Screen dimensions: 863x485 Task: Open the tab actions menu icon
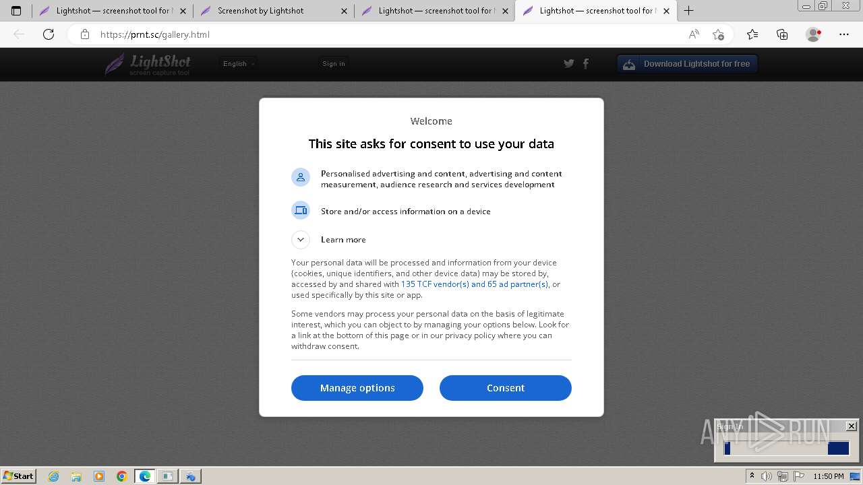point(16,11)
